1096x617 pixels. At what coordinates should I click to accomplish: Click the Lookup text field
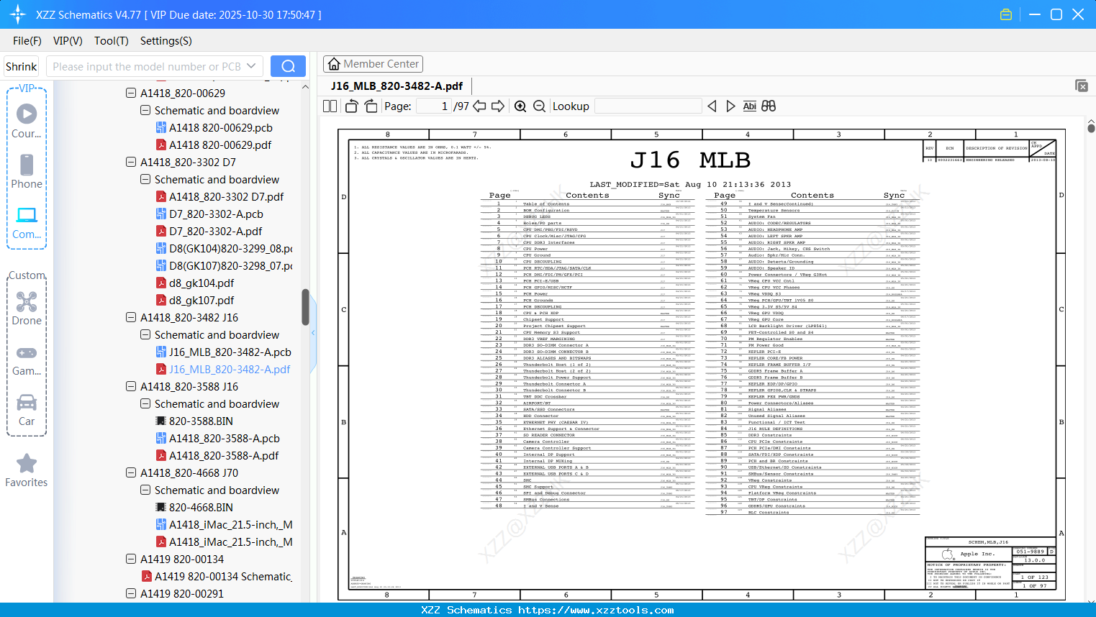(x=648, y=106)
